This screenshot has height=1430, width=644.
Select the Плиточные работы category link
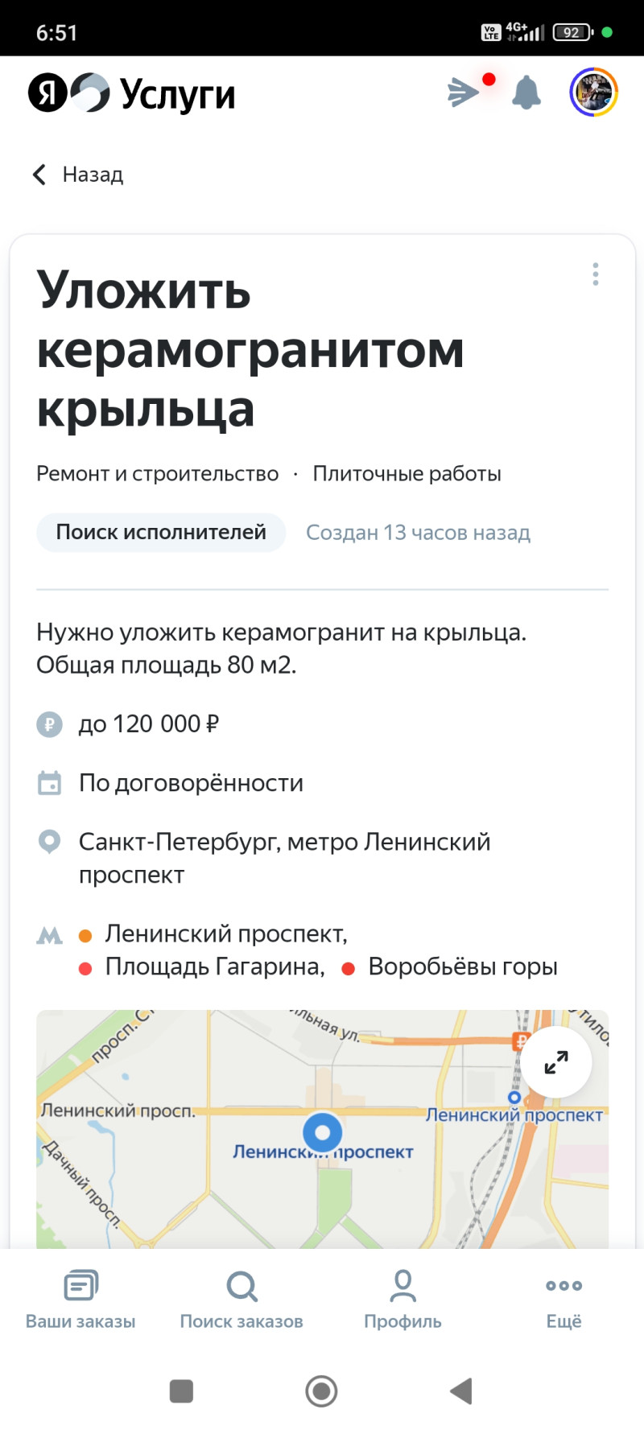click(407, 474)
